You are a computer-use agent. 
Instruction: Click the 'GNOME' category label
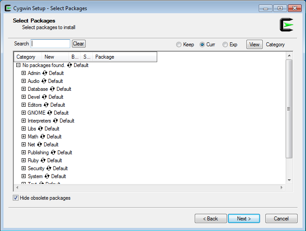[x=37, y=113]
